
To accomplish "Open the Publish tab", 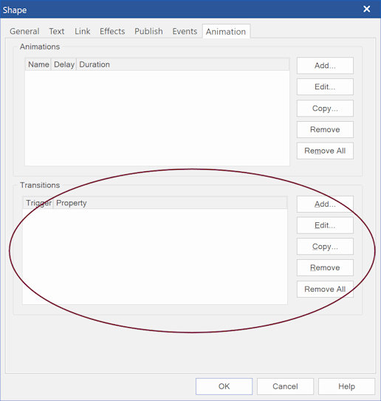I will pyautogui.click(x=148, y=31).
